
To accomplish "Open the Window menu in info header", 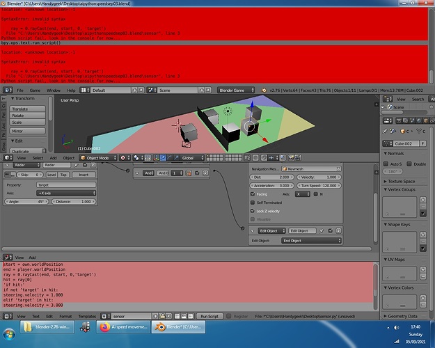I will (54, 90).
